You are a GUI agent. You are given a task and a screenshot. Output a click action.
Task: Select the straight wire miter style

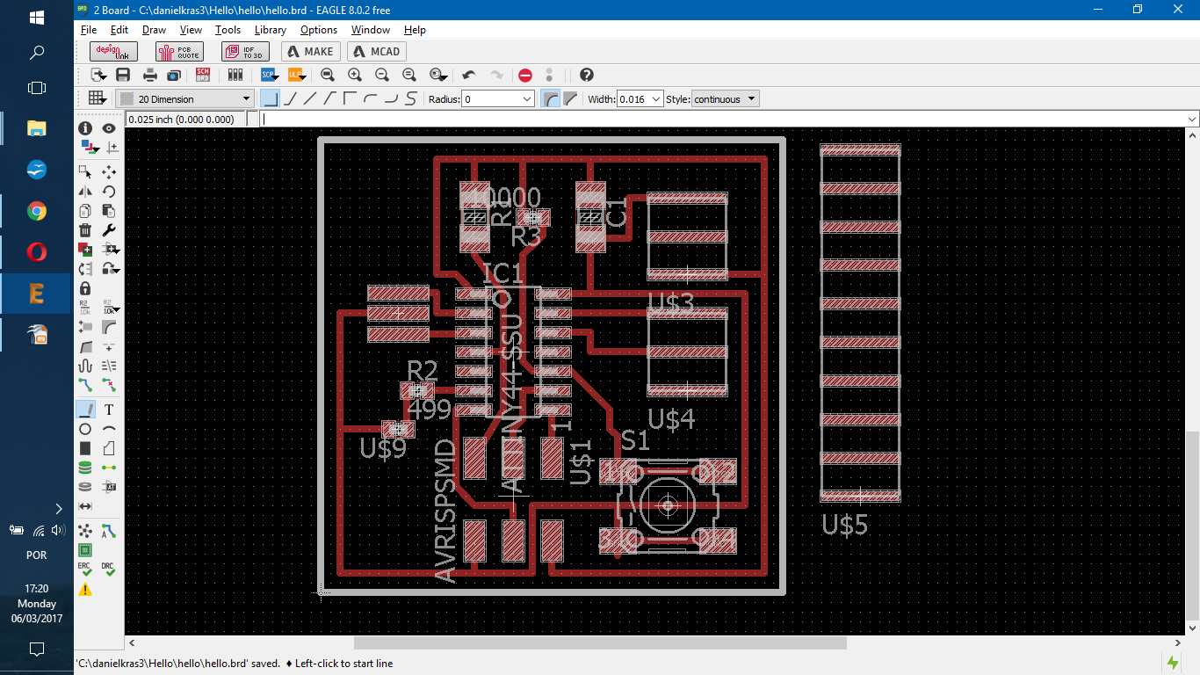click(x=570, y=99)
